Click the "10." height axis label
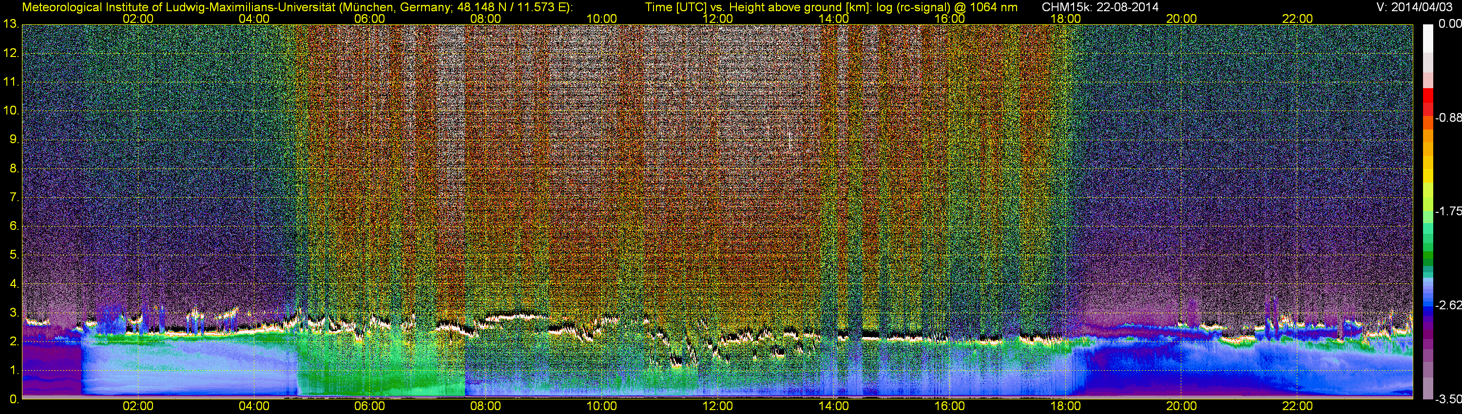 (11, 111)
